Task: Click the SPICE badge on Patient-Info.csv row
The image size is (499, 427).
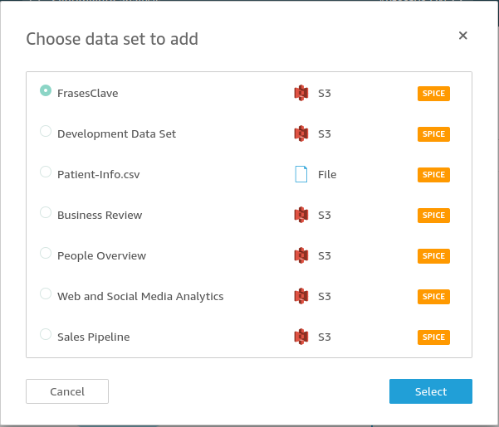Action: (x=433, y=175)
